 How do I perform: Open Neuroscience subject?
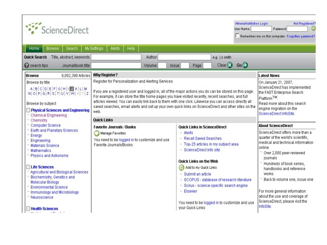point(42,197)
